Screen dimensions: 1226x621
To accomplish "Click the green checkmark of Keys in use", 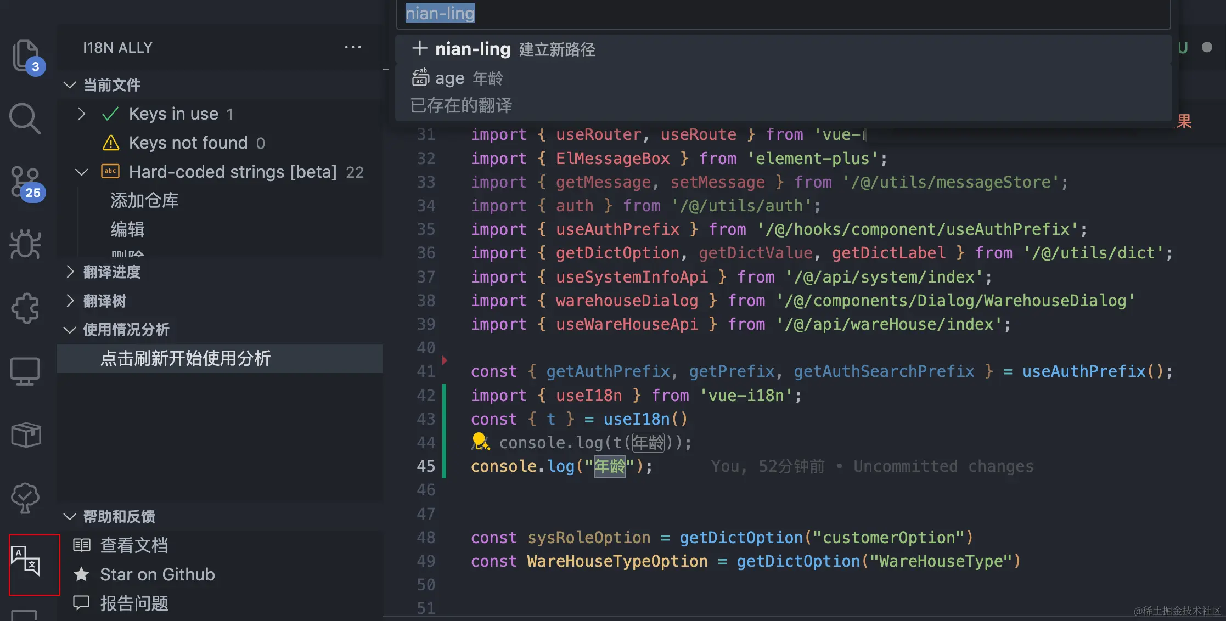I will (110, 114).
